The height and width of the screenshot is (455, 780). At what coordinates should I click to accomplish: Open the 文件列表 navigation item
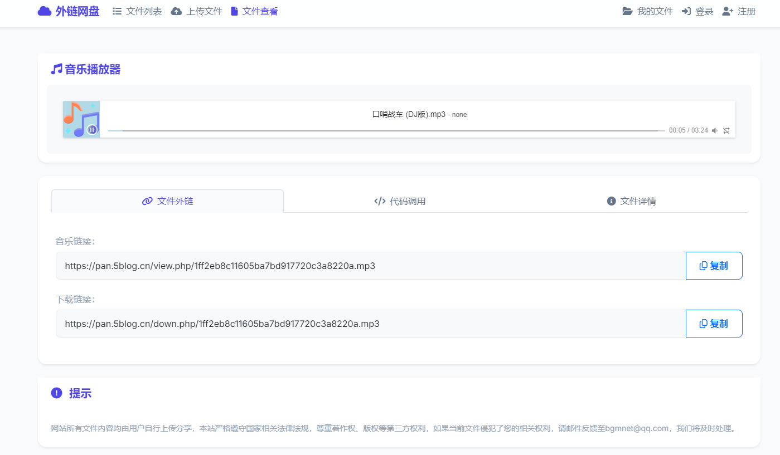pyautogui.click(x=137, y=11)
